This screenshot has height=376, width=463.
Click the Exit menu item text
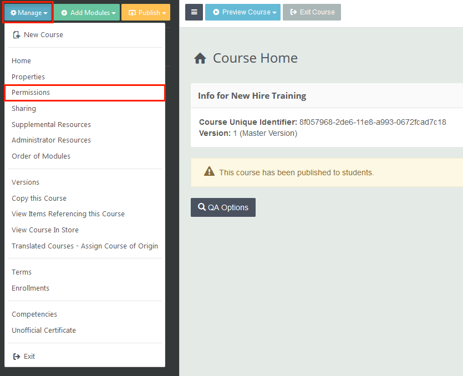click(x=29, y=357)
